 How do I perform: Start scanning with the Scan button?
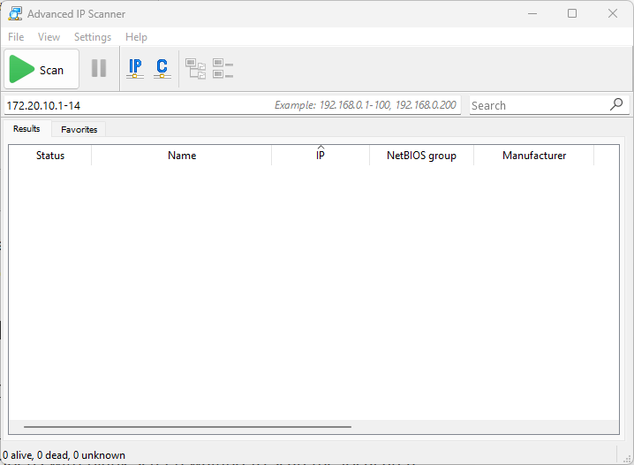pyautogui.click(x=42, y=69)
